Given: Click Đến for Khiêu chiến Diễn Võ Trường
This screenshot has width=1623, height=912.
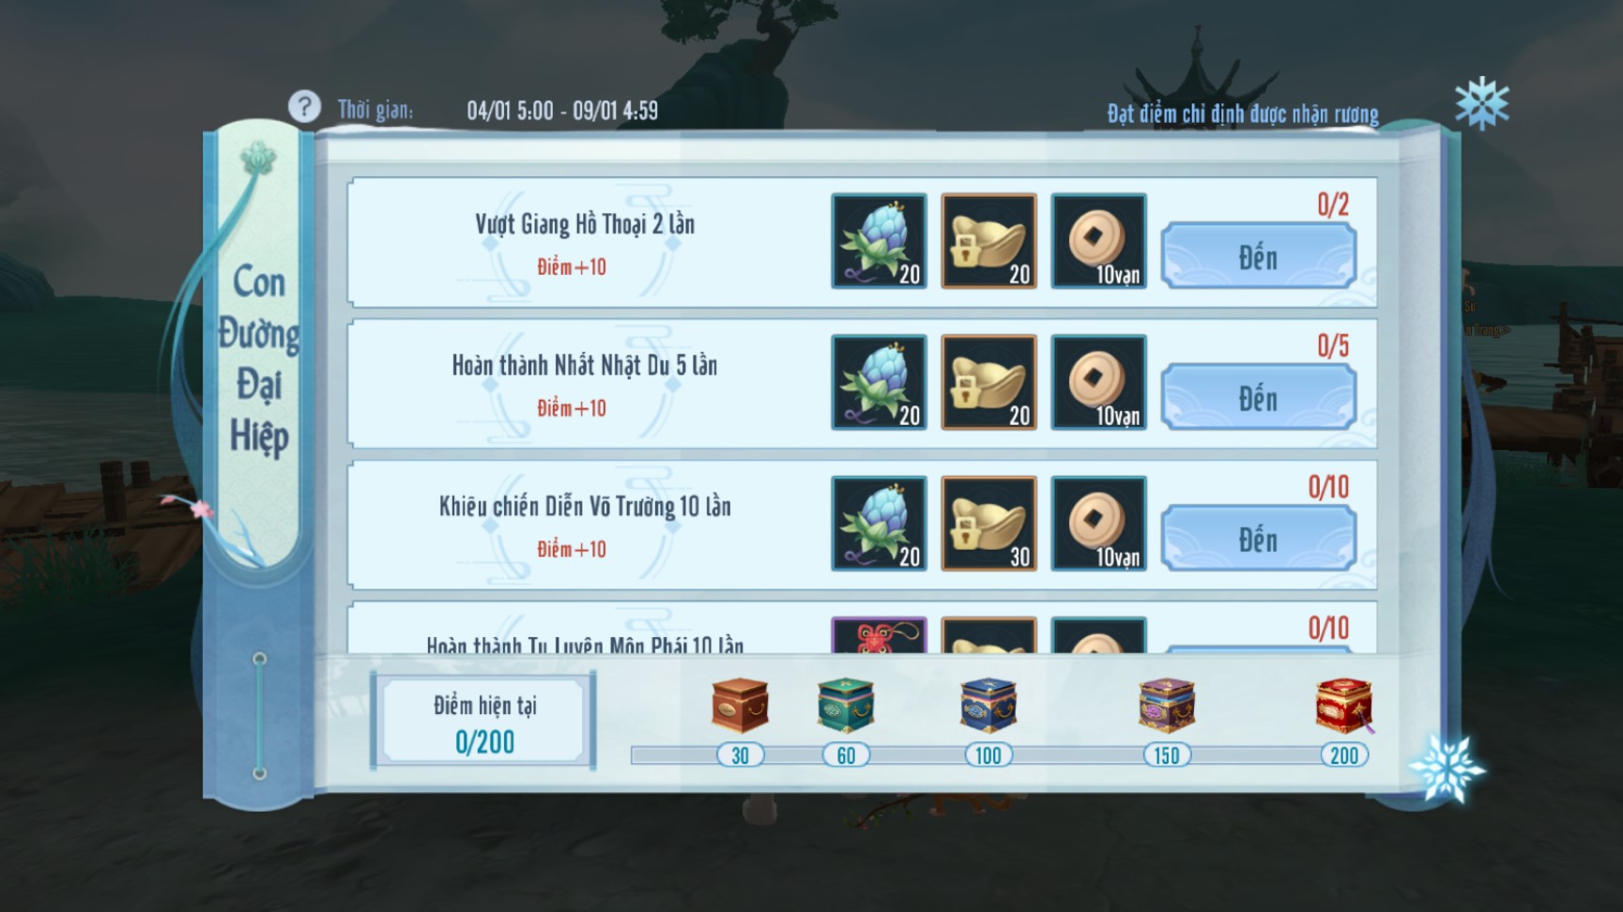Looking at the screenshot, I should pos(1258,539).
